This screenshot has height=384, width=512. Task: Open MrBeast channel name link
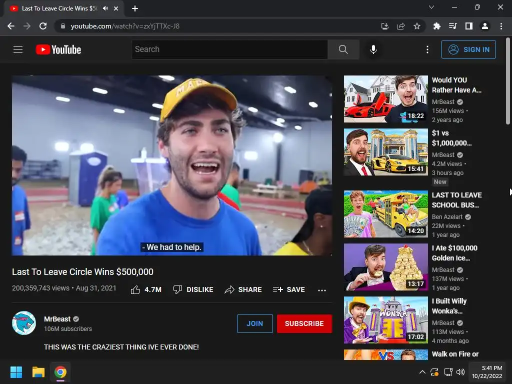(57, 319)
